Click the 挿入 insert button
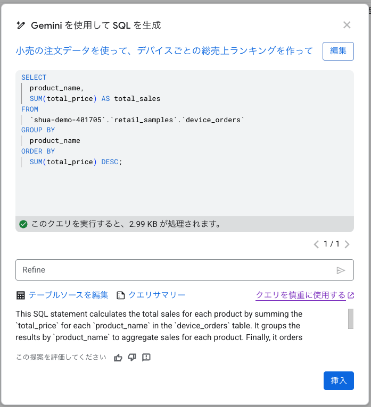 [339, 380]
